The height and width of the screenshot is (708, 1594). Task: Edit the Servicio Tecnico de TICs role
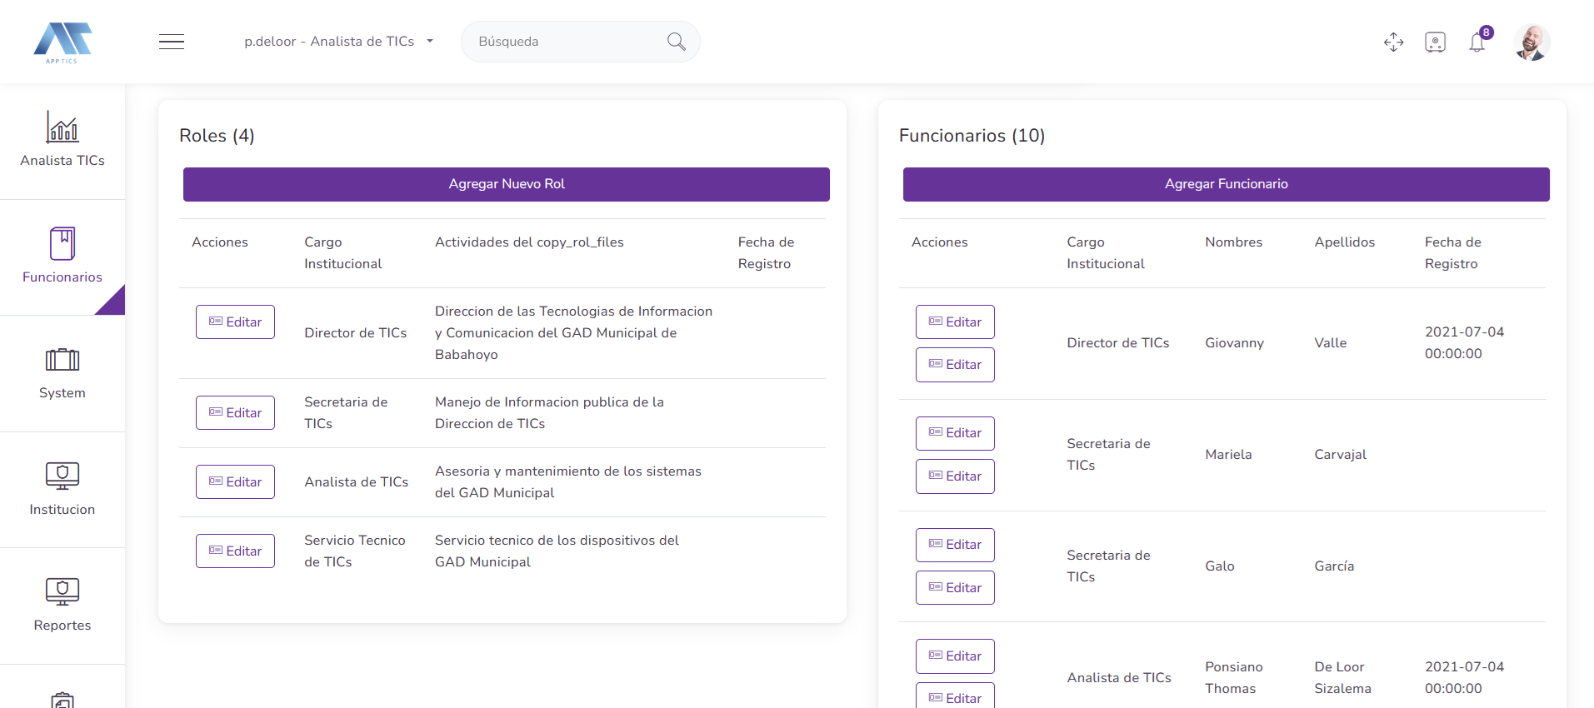click(x=235, y=551)
